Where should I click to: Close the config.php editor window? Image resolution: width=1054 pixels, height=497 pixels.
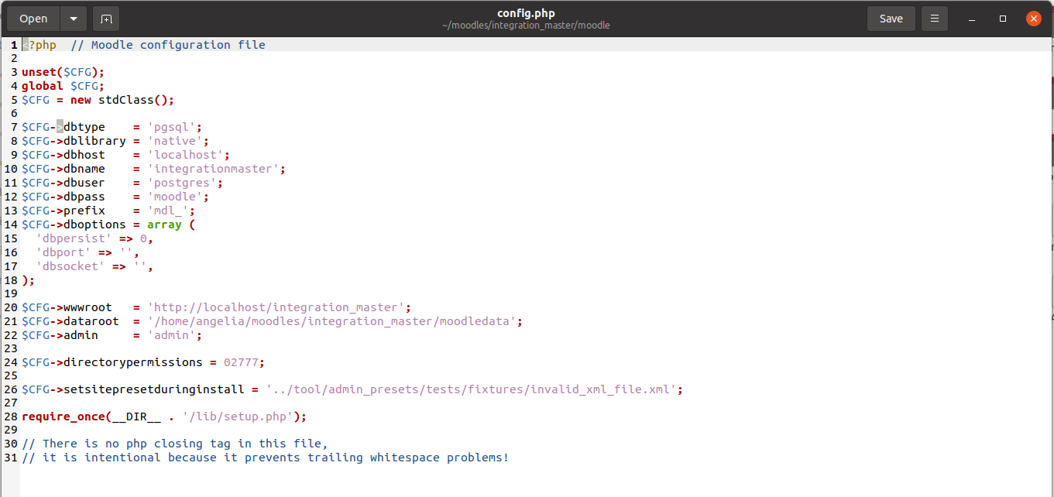pos(1033,19)
